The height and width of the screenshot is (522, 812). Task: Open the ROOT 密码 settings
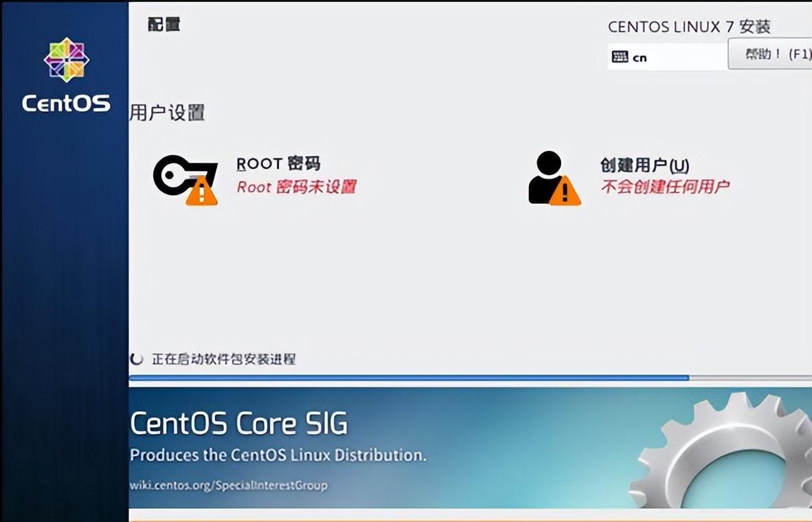279,163
